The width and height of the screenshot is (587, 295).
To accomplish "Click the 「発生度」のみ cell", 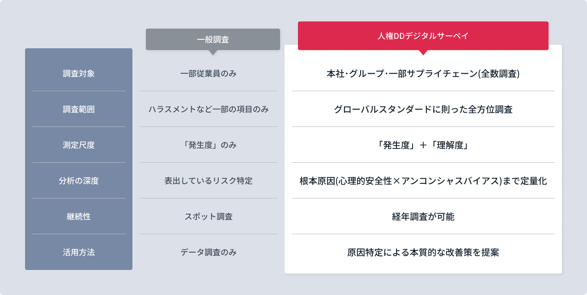I will 208,145.
